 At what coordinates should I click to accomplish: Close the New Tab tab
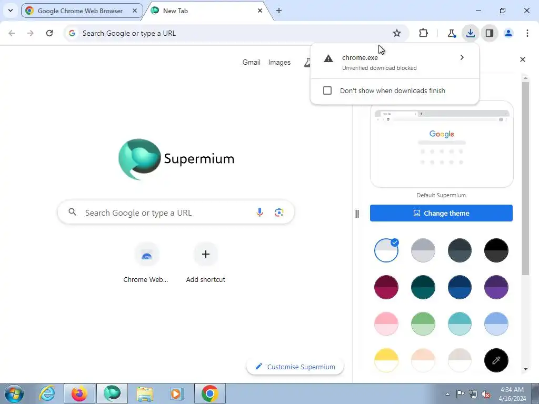pos(260,11)
